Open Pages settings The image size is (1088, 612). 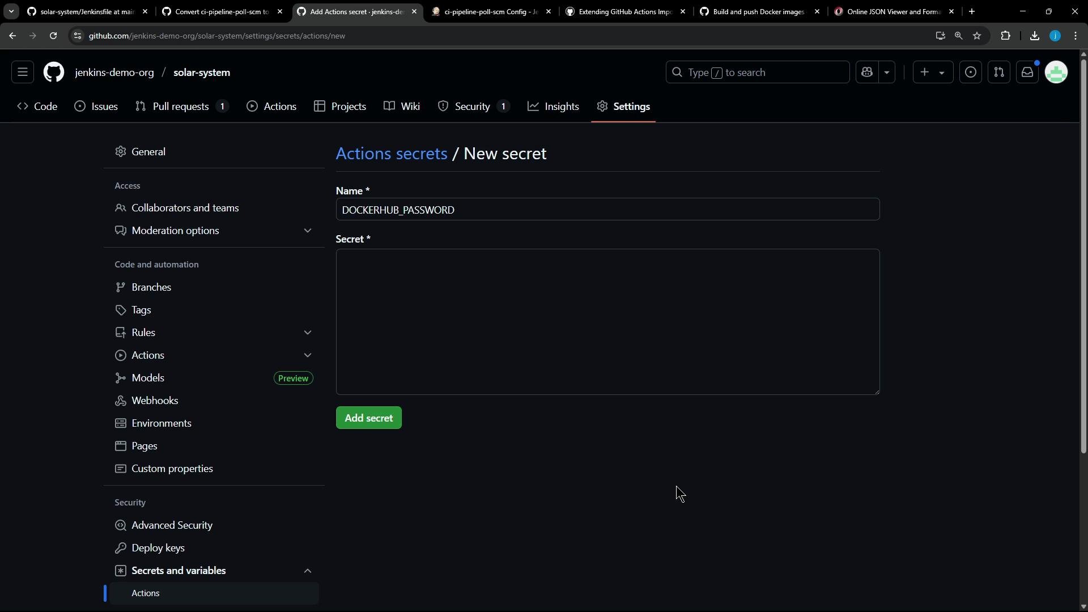(214, 446)
